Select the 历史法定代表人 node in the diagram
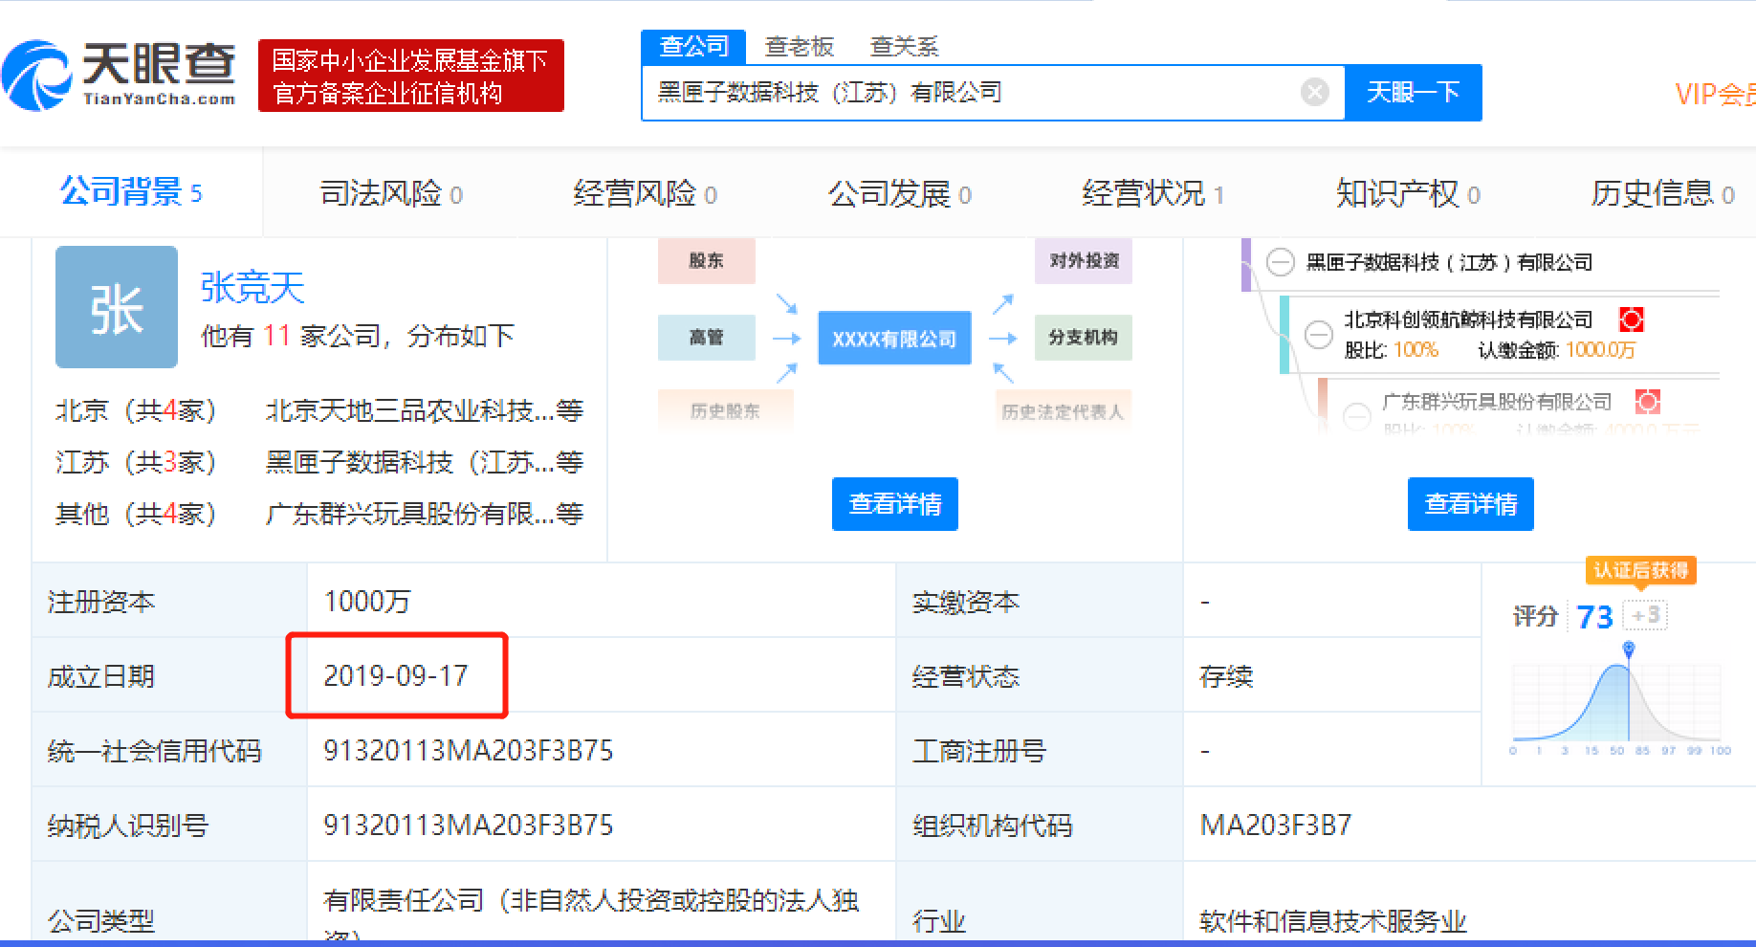 1063,411
